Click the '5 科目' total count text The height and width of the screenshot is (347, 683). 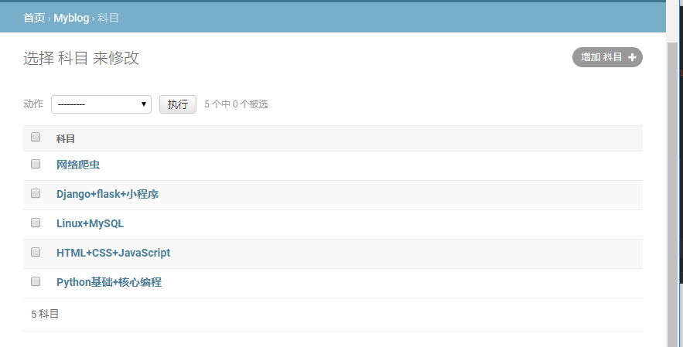click(x=45, y=314)
